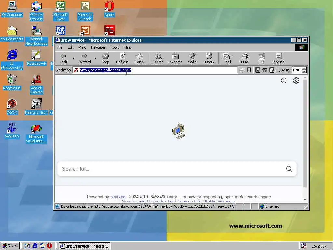Click the page vertical scrollbar thumb

[x=305, y=134]
